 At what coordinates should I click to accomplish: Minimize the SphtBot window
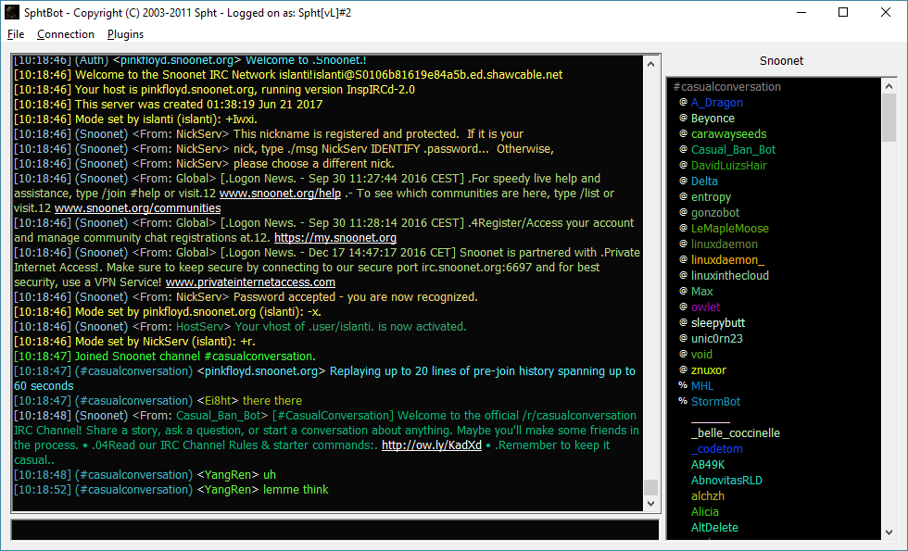coord(801,12)
